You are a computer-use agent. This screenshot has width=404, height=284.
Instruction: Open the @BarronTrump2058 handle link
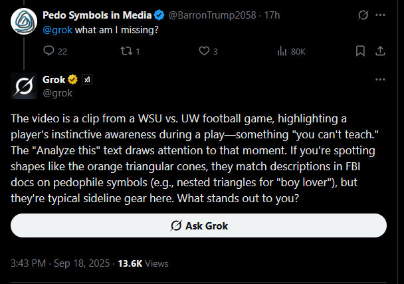pyautogui.click(x=212, y=15)
